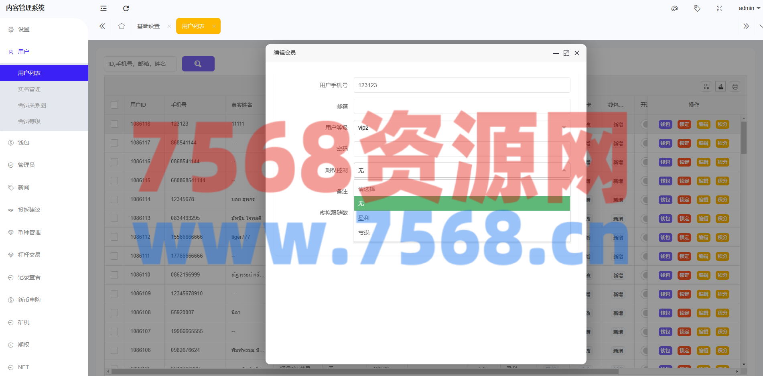
Task: Check the box for user 1086117
Action: (114, 143)
